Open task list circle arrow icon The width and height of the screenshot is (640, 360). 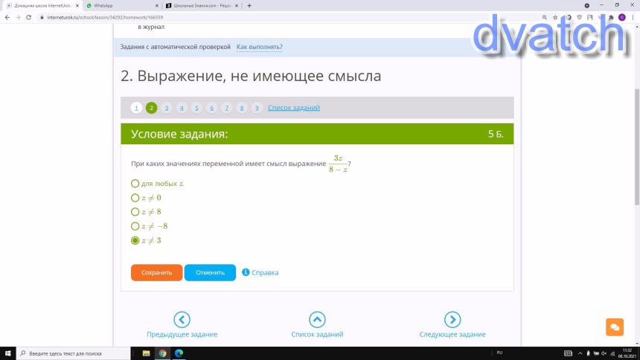[x=317, y=319]
